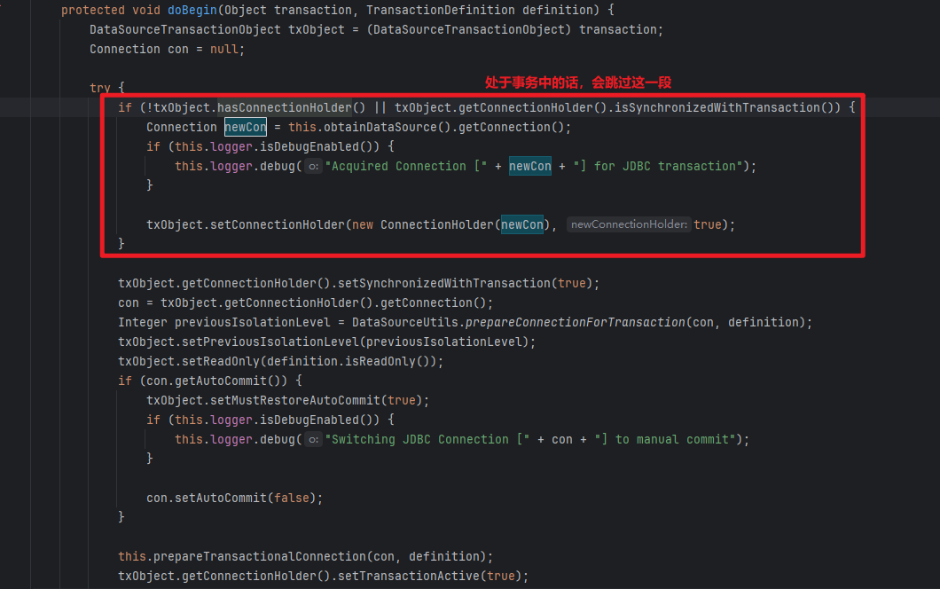Click the o: hint before "Switching JDBC"
This screenshot has width=940, height=589.
[313, 440]
